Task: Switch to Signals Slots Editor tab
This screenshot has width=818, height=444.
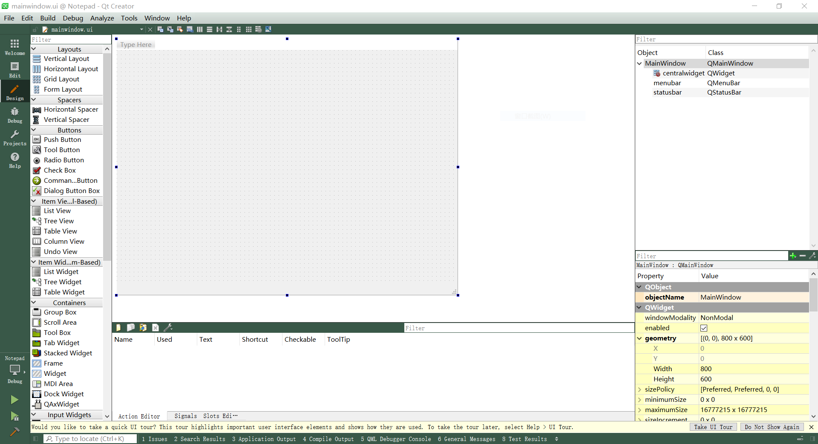Action: pos(205,416)
